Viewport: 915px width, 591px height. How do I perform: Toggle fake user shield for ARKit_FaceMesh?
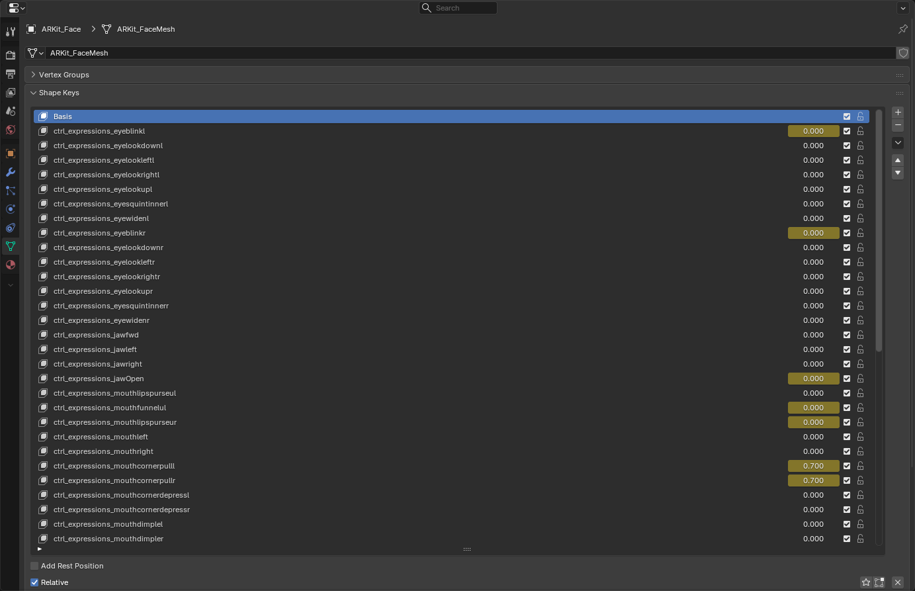coord(903,53)
